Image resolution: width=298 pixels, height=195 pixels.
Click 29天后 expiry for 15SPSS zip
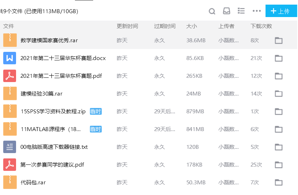165,112
